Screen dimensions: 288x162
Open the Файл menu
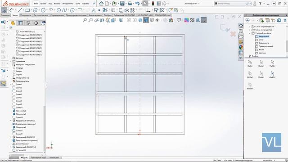click(36, 4)
